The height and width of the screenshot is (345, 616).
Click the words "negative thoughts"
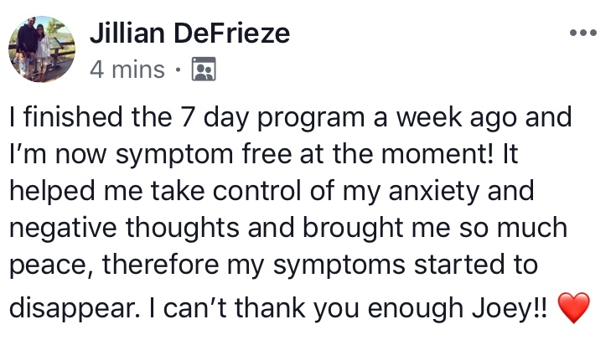tap(124, 228)
